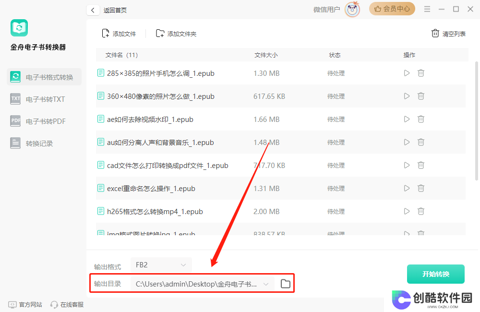Viewport: 480px width, 312px height.
Task: Open the 在线客服 online support link
Action: pos(67,305)
